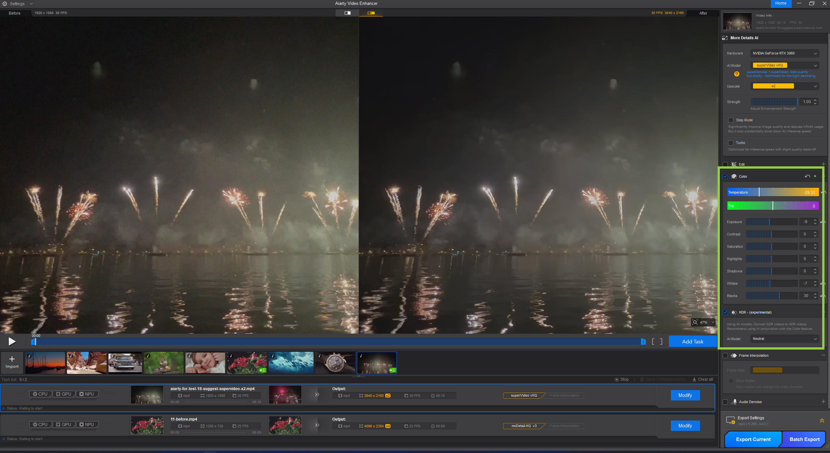Enable the Step Mode checkbox

[731, 120]
